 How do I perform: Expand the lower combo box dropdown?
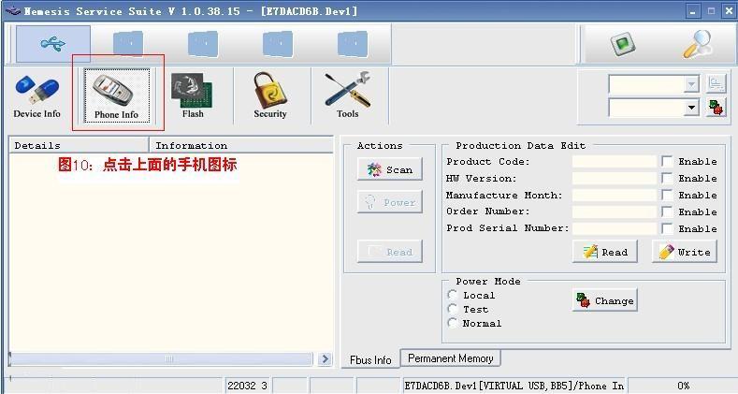pyautogui.click(x=691, y=108)
